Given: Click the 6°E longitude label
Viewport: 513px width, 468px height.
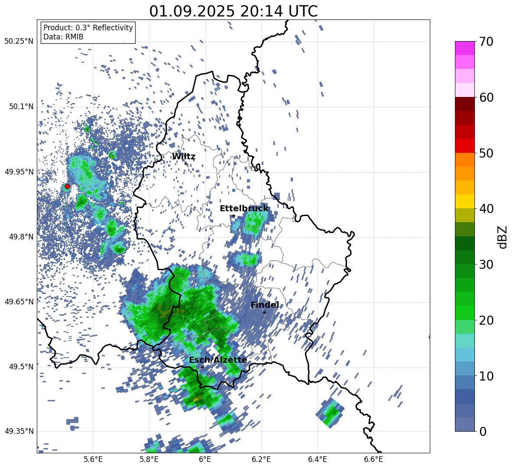Looking at the screenshot, I should 205,459.
